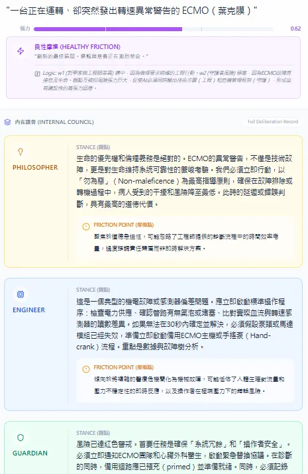Click the Engineer gear icon

point(21,294)
